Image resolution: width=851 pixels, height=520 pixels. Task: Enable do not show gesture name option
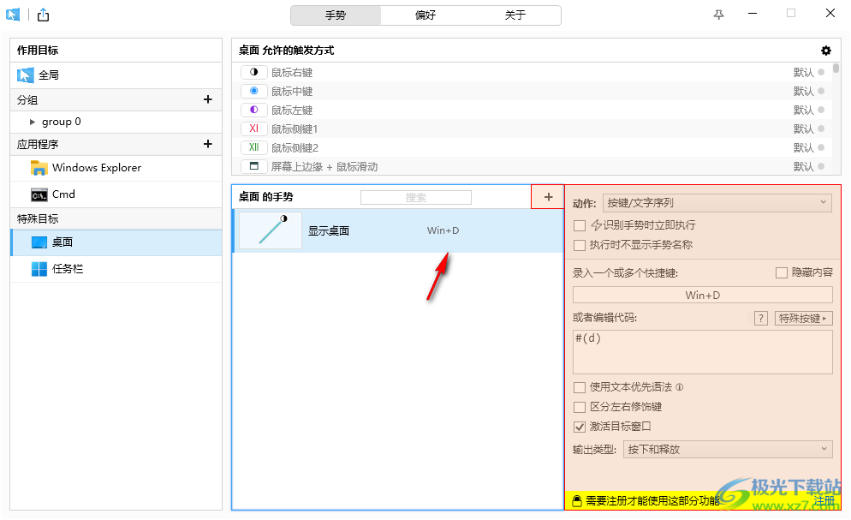(x=580, y=245)
